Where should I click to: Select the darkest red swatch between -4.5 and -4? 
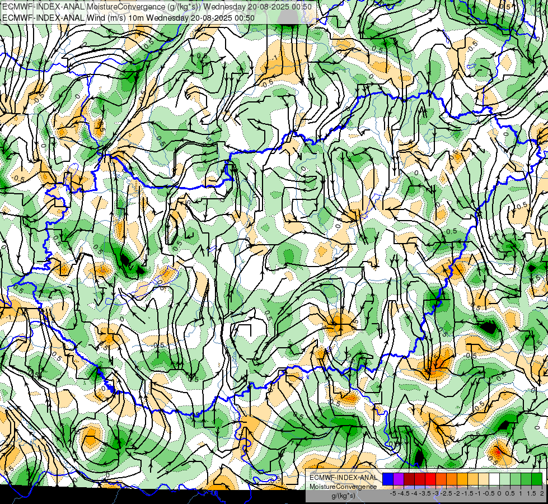[409, 479]
